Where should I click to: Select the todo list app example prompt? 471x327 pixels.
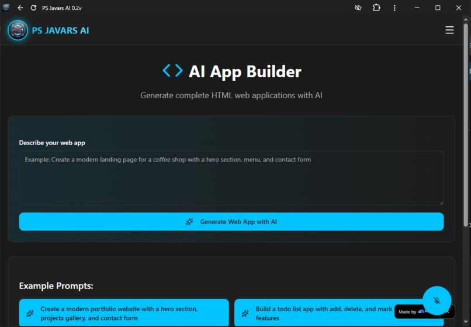[339, 313]
